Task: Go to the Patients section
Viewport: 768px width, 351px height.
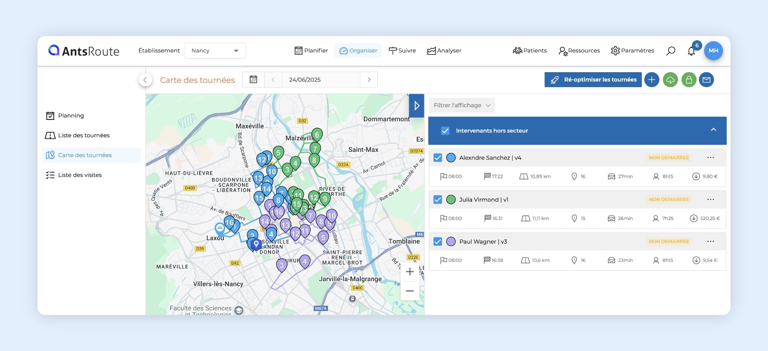Action: tap(530, 50)
